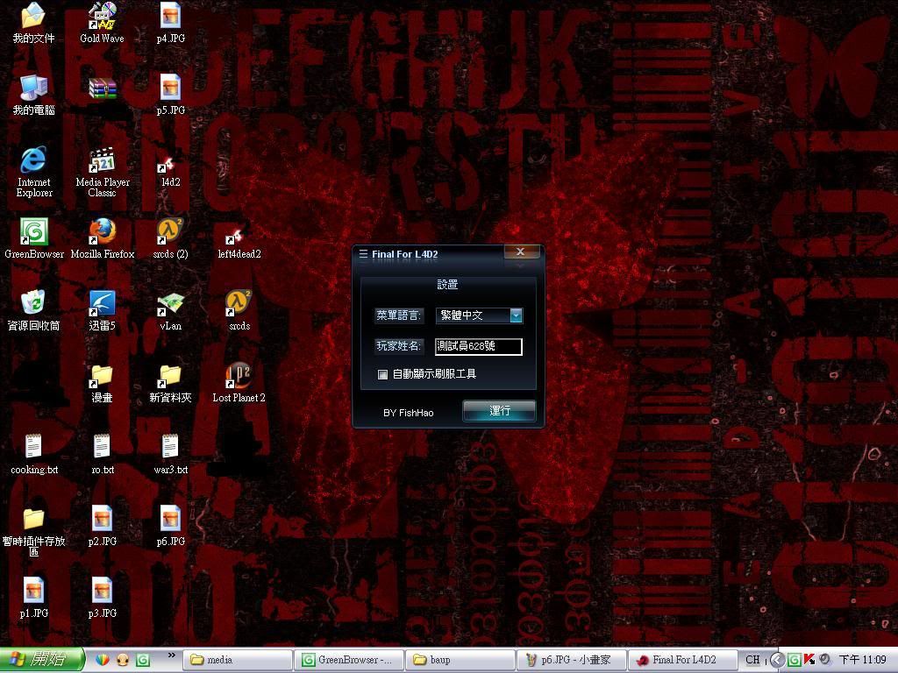Open the 菜單語言 language dropdown
This screenshot has width=898, height=673.
pyautogui.click(x=516, y=315)
